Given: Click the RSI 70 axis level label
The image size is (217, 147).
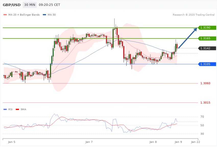Looking at the screenshot, I should click(x=202, y=117).
